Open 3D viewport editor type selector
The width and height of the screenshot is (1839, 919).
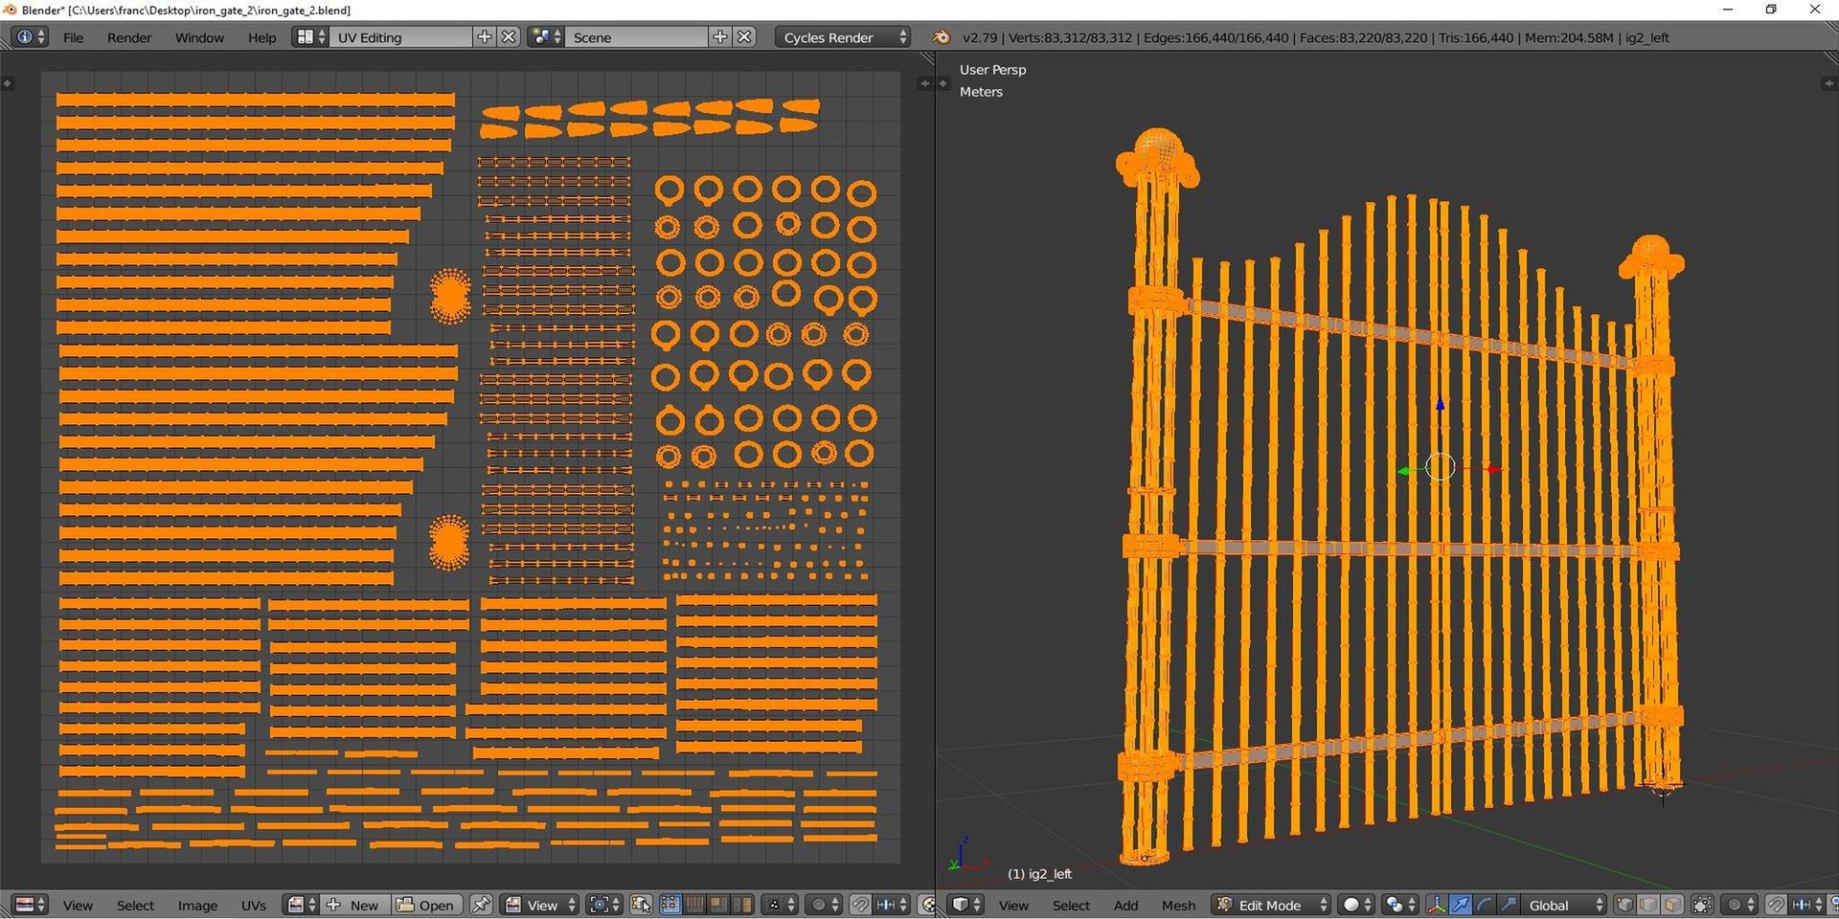pos(965,905)
